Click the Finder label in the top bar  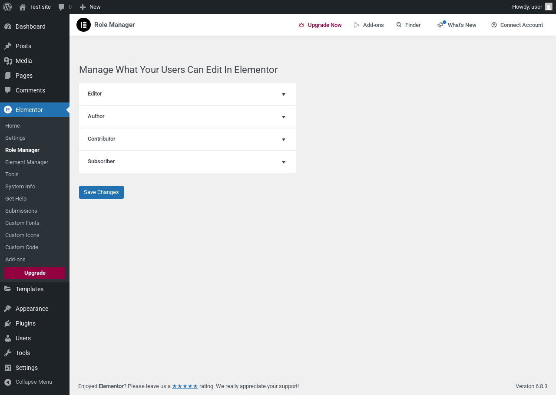click(x=413, y=25)
